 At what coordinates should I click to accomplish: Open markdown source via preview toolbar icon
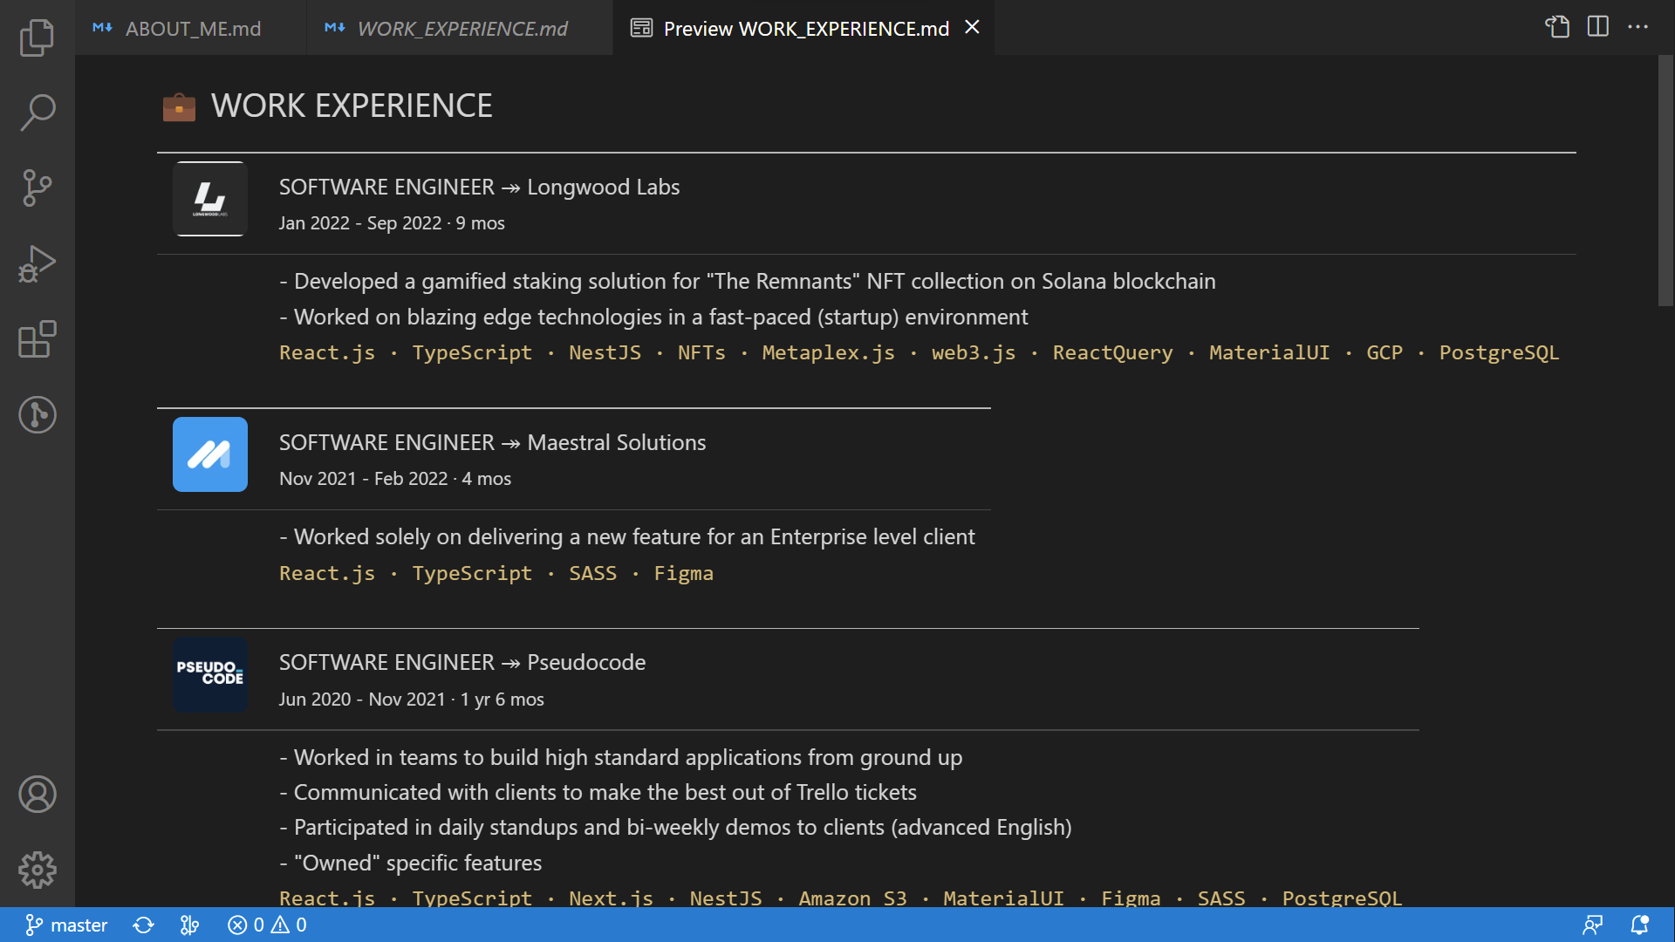1557,27
